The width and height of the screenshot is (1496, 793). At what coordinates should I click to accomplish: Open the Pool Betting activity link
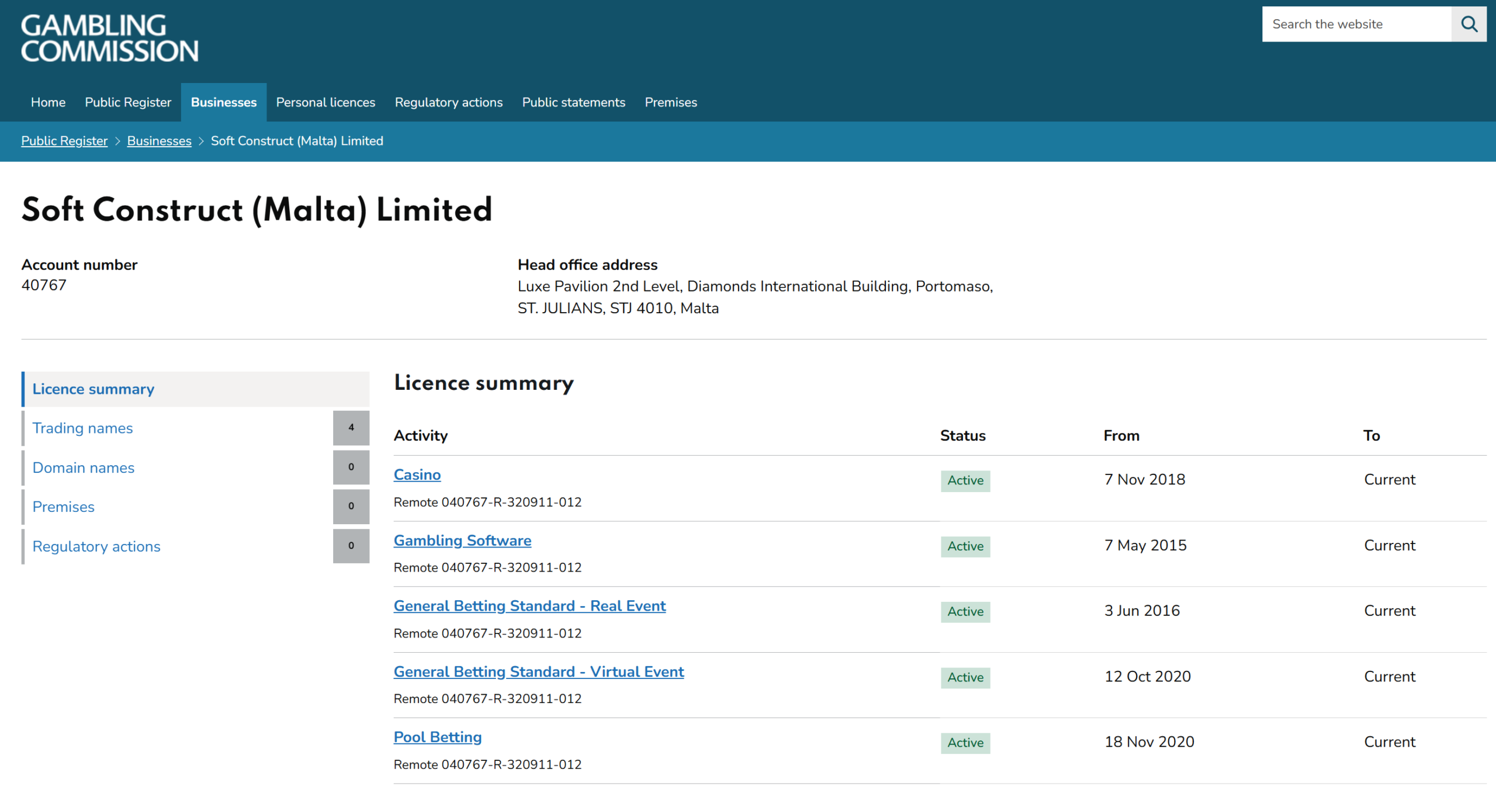point(437,737)
